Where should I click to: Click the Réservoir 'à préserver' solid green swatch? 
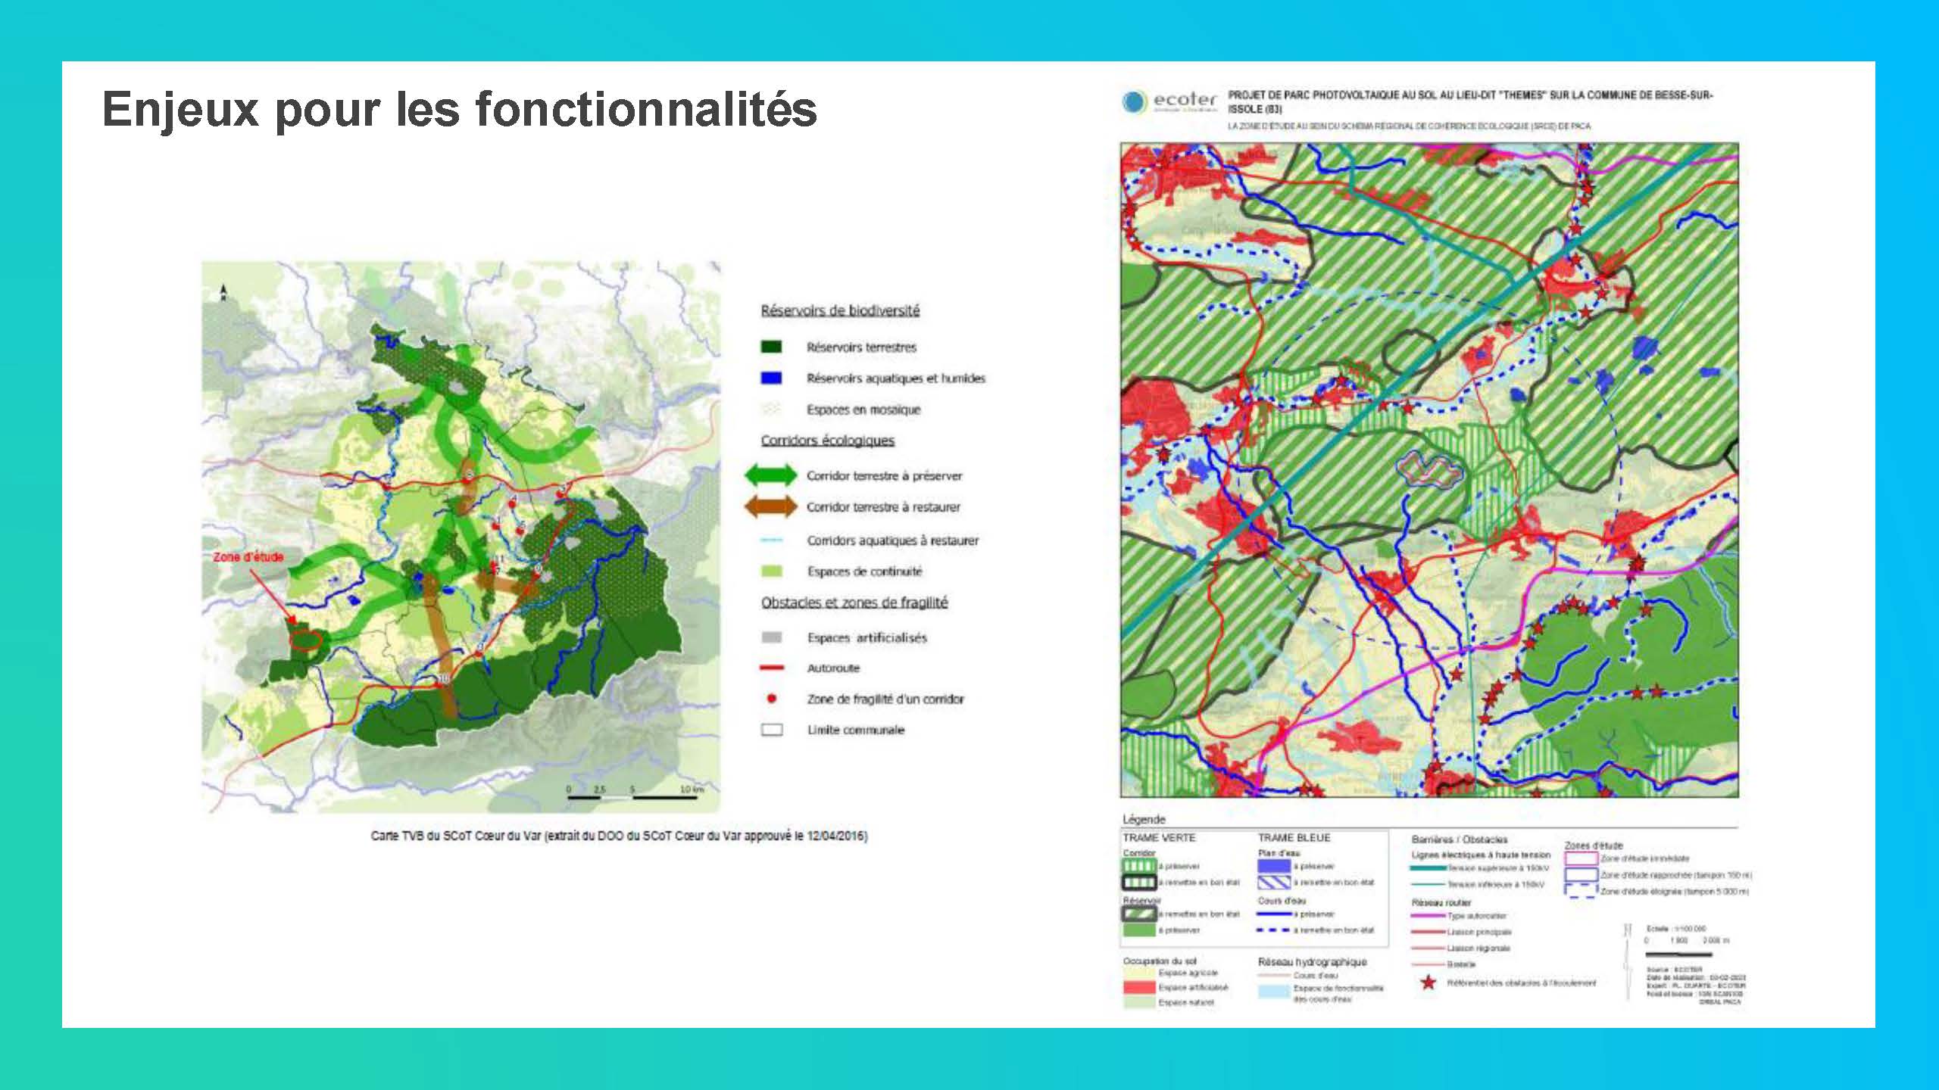[1139, 930]
